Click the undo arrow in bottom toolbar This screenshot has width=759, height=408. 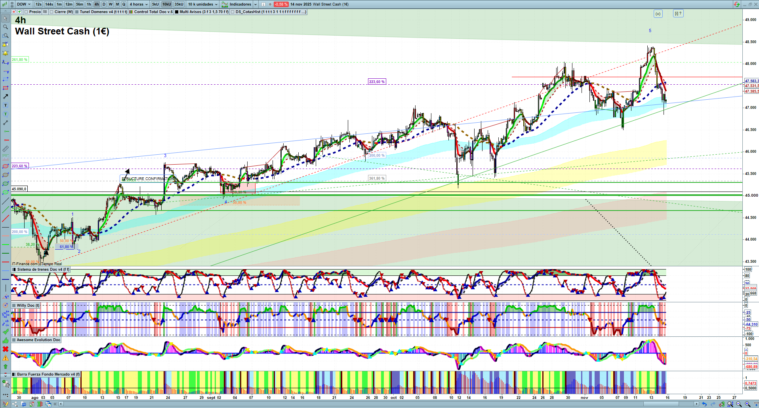click(x=704, y=404)
